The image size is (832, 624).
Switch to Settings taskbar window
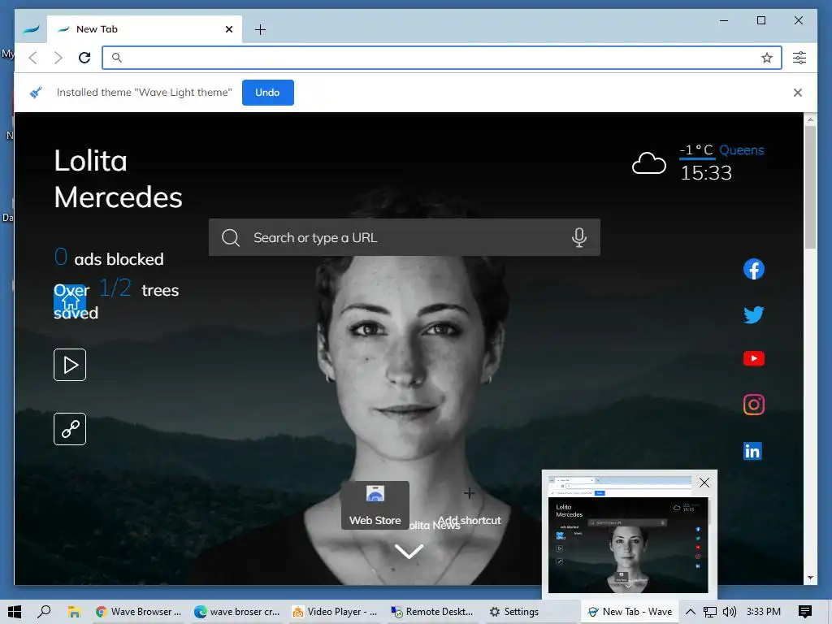point(513,612)
